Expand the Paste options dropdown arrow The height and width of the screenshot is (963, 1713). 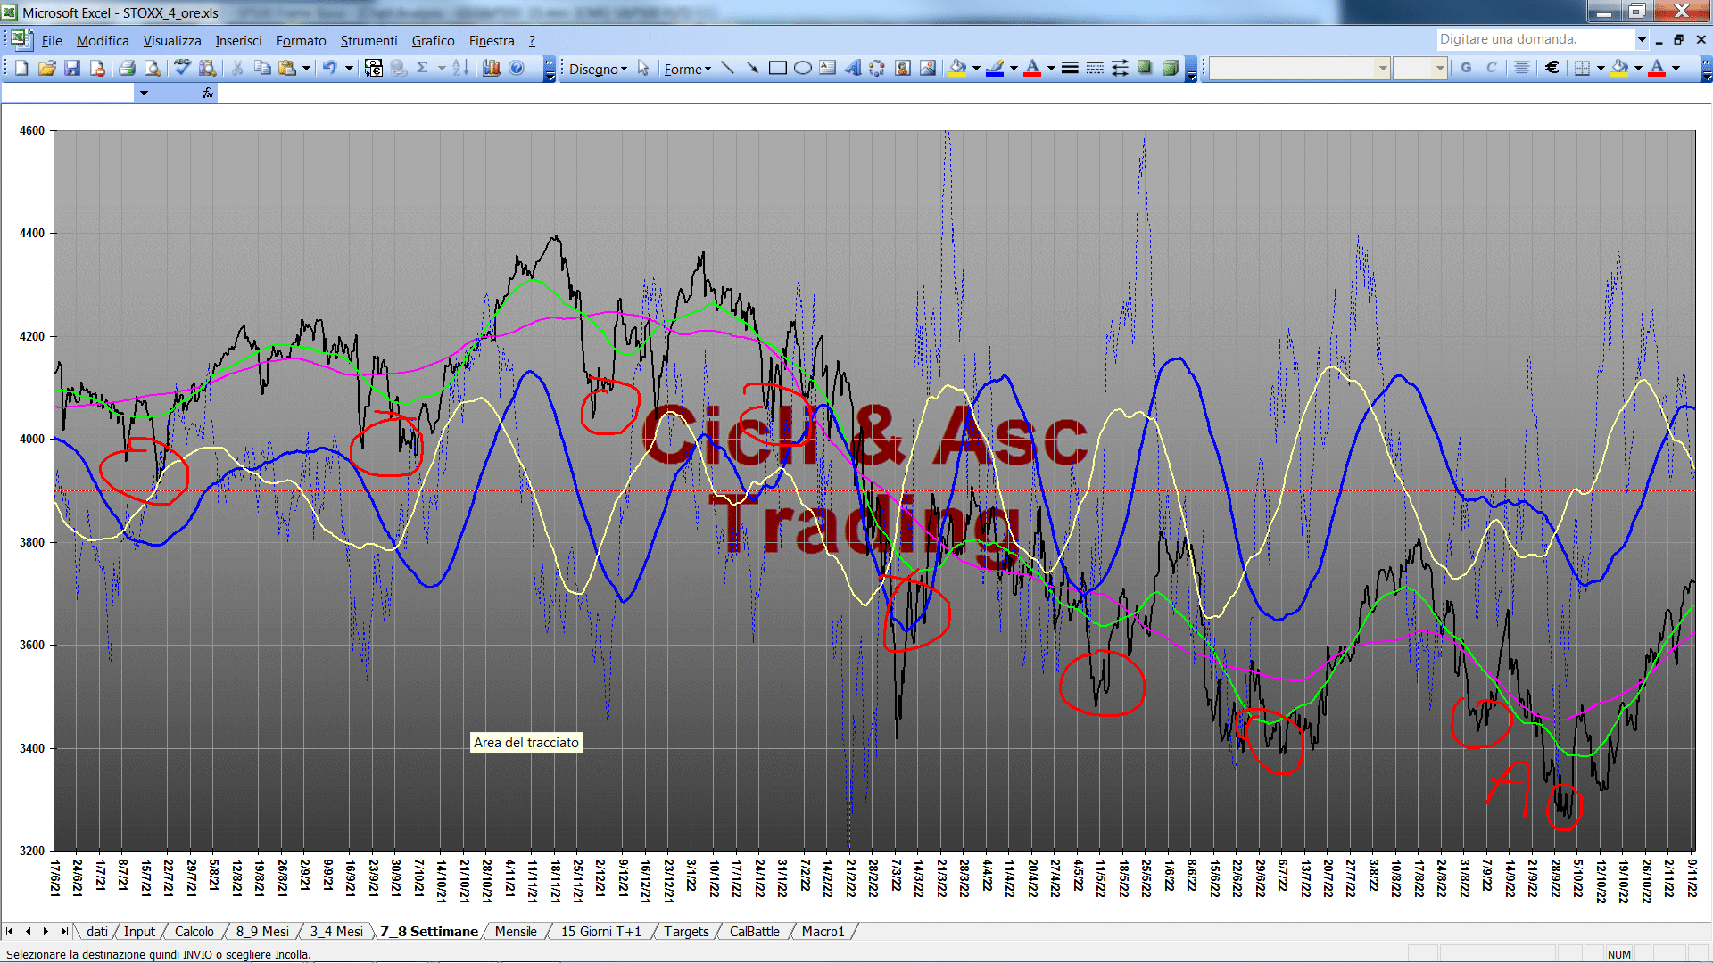click(x=306, y=69)
